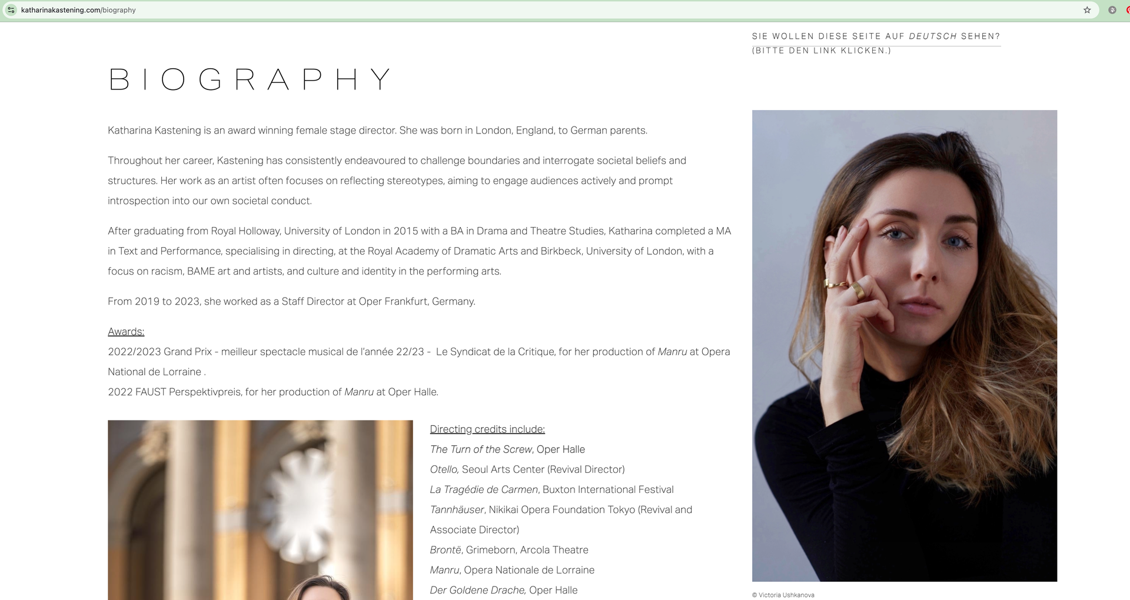Click the BIOGRAPHY page heading
The width and height of the screenshot is (1130, 600).
pos(250,79)
